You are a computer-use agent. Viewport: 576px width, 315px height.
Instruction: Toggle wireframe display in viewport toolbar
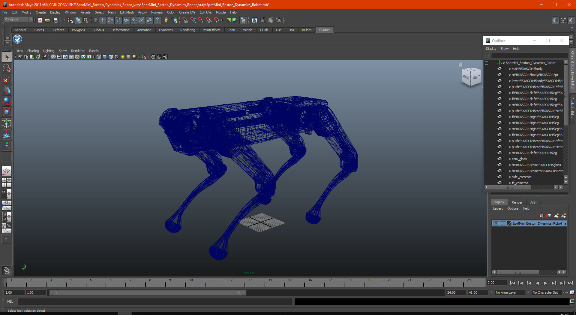click(x=99, y=57)
